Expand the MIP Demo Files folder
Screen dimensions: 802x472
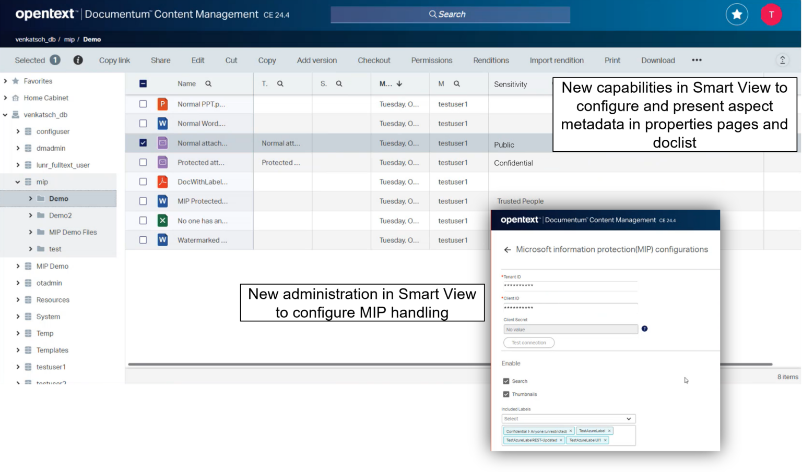pos(30,232)
